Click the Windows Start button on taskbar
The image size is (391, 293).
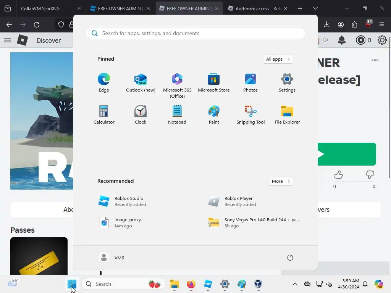point(72,284)
